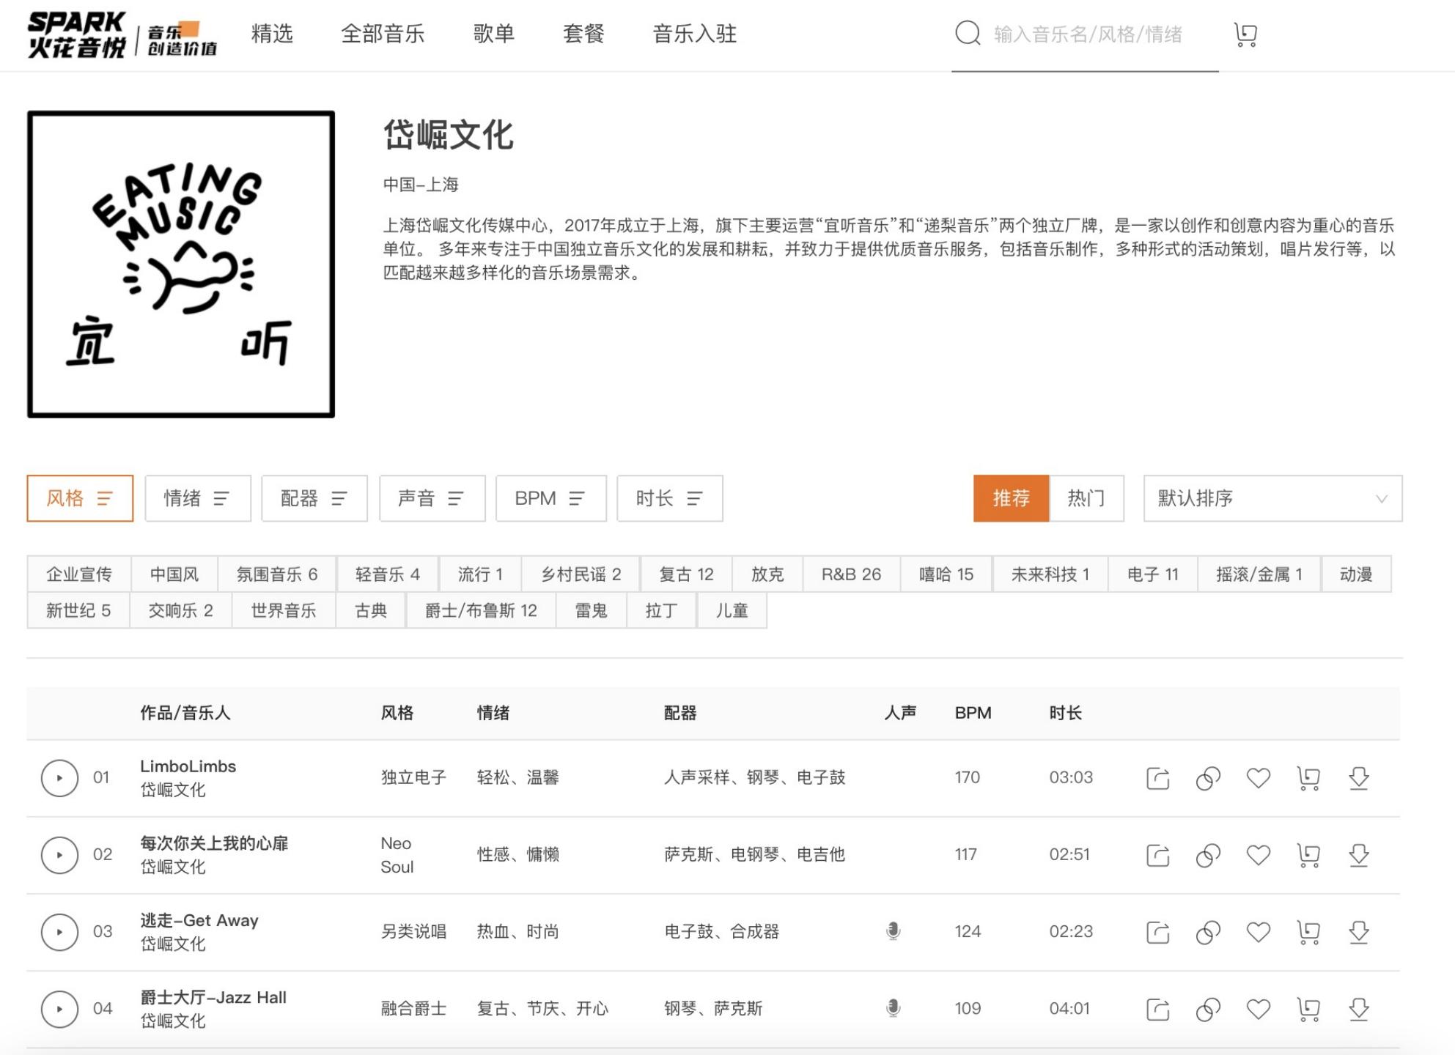Open the 全部音乐 nav menu
This screenshot has height=1055, width=1455.
(x=383, y=34)
